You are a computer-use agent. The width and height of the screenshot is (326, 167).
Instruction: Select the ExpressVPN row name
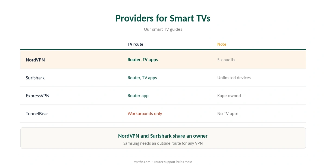tap(37, 96)
